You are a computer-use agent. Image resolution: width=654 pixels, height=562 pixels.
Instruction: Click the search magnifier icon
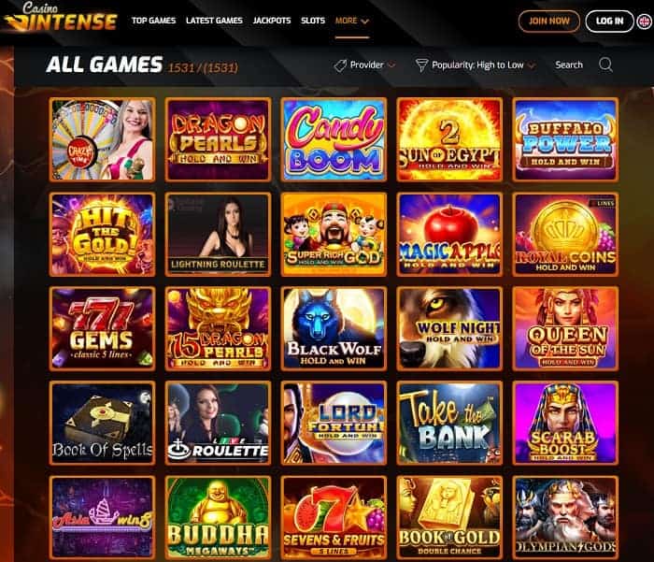[605, 65]
